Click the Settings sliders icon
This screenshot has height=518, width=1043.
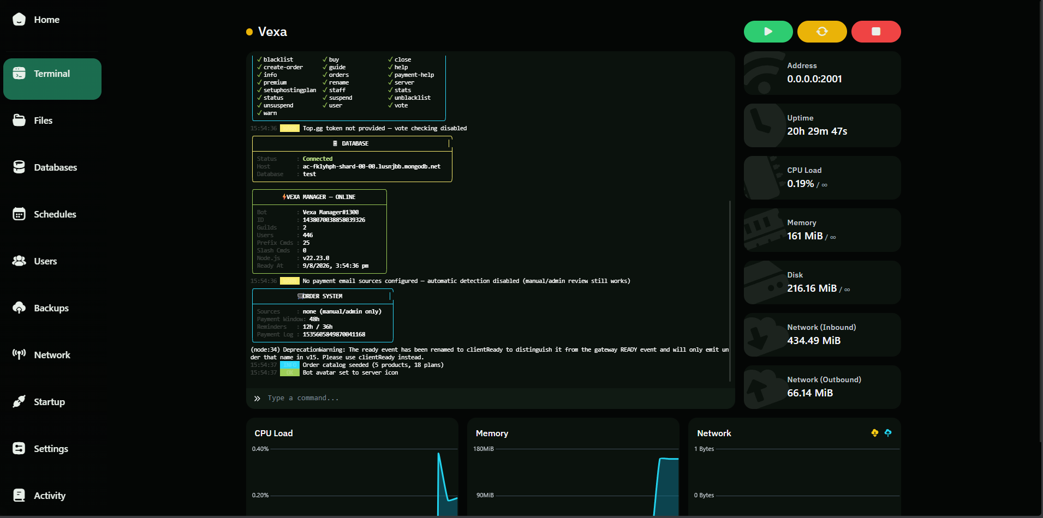click(19, 449)
